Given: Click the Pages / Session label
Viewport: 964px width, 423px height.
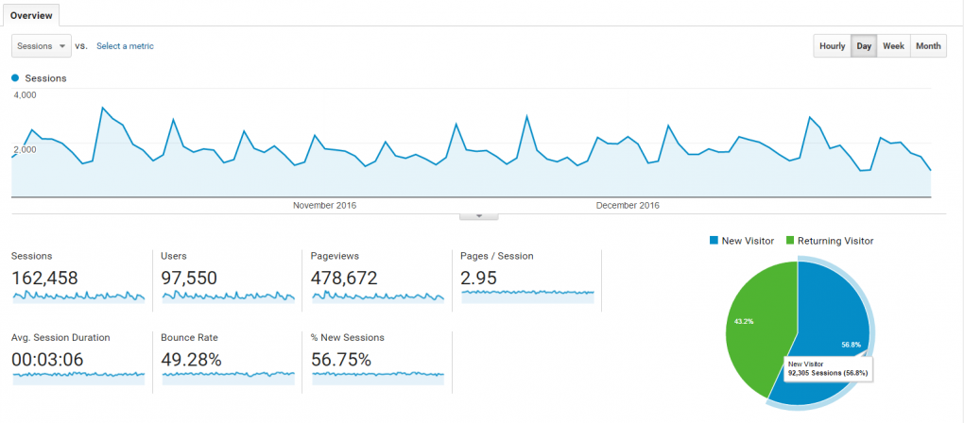Looking at the screenshot, I should (497, 256).
